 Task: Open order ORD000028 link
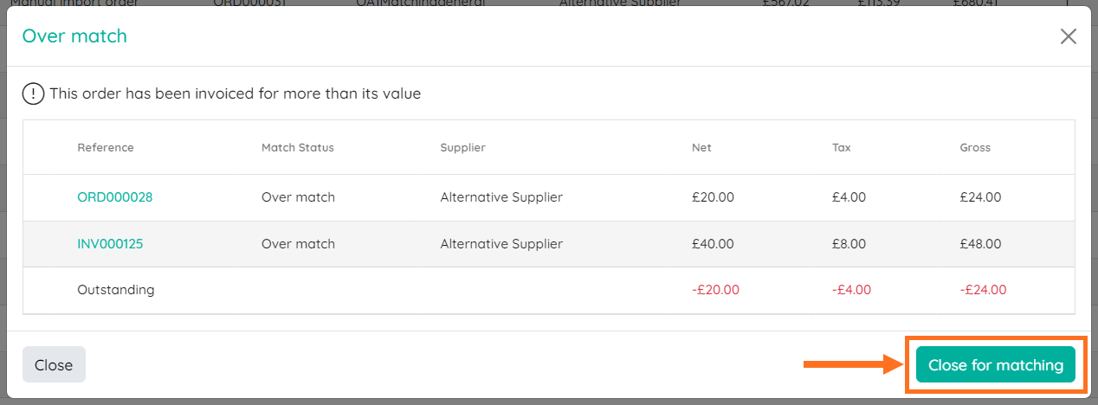[114, 197]
